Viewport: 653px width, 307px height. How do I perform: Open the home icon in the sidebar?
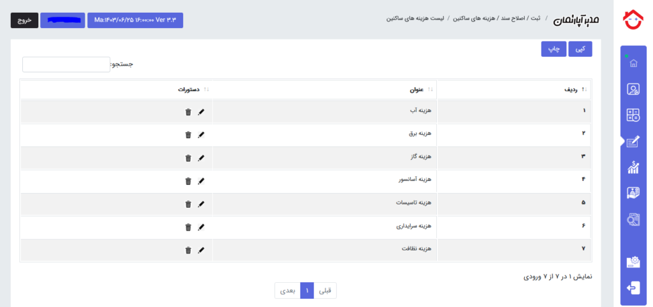633,63
